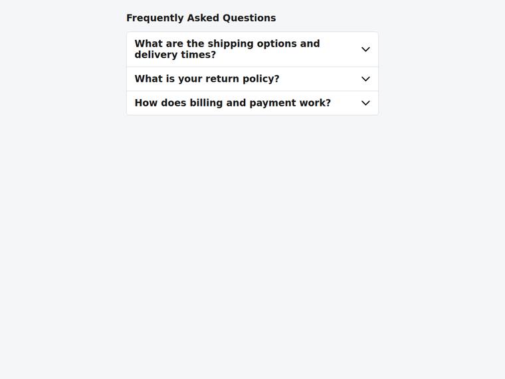Expand the 'What is your return policy?' item
This screenshot has height=379, width=505.
(252, 79)
